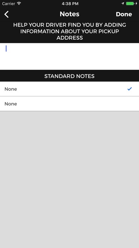
Task: Tap the STANDARD NOTES section header
Action: pyautogui.click(x=69, y=76)
